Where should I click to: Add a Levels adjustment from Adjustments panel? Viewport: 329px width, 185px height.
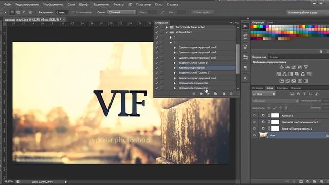pyautogui.click(x=288, y=67)
